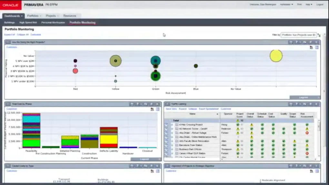Click chart view icon in Alignment of Projects portlet

click(x=311, y=171)
